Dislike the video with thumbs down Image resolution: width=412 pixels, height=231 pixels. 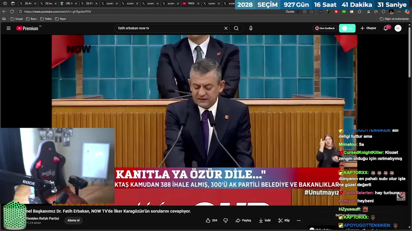point(226,220)
